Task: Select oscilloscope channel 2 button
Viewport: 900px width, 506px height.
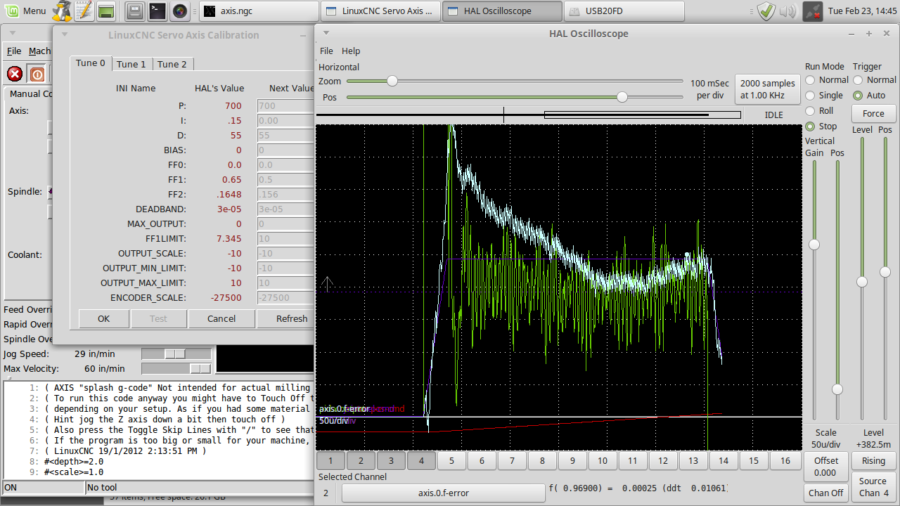Action: pyautogui.click(x=361, y=461)
